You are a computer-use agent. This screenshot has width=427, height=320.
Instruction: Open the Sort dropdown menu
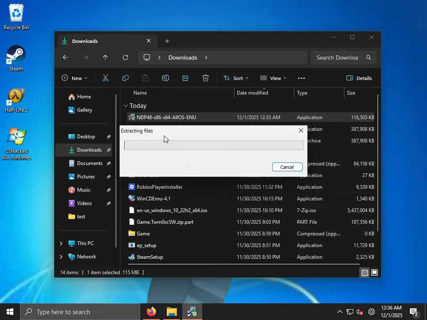click(236, 78)
